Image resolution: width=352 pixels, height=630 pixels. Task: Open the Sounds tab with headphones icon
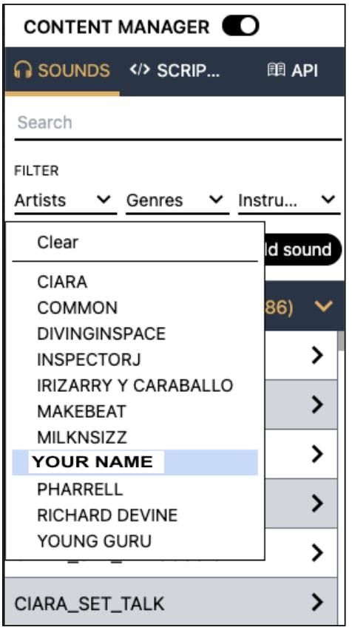click(62, 71)
